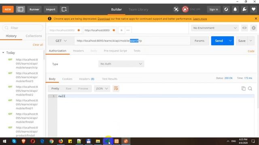Click the Params button
The width and height of the screenshot is (259, 145).
200,41
